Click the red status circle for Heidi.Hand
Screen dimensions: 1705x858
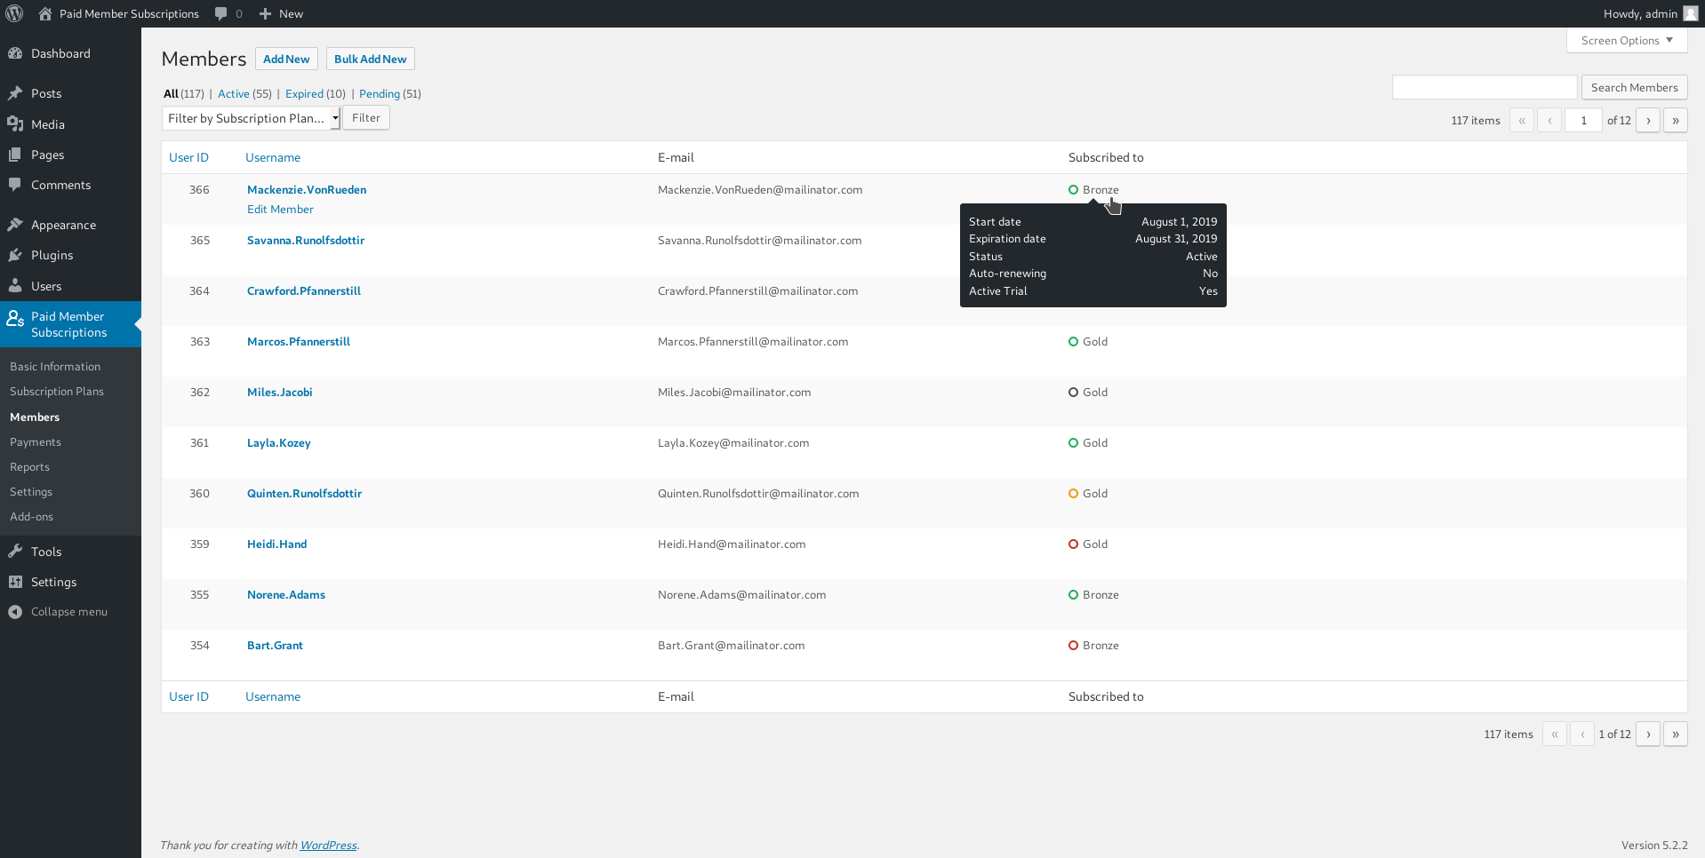point(1073,544)
